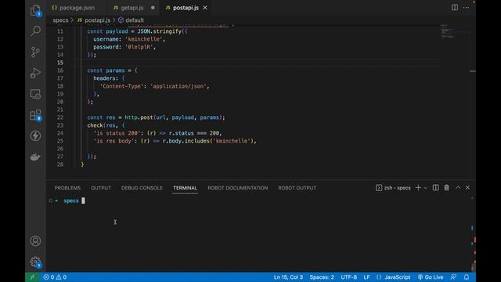Click 'is status 200' text on line 24
Screen dimensions: 501x282
pos(117,133)
